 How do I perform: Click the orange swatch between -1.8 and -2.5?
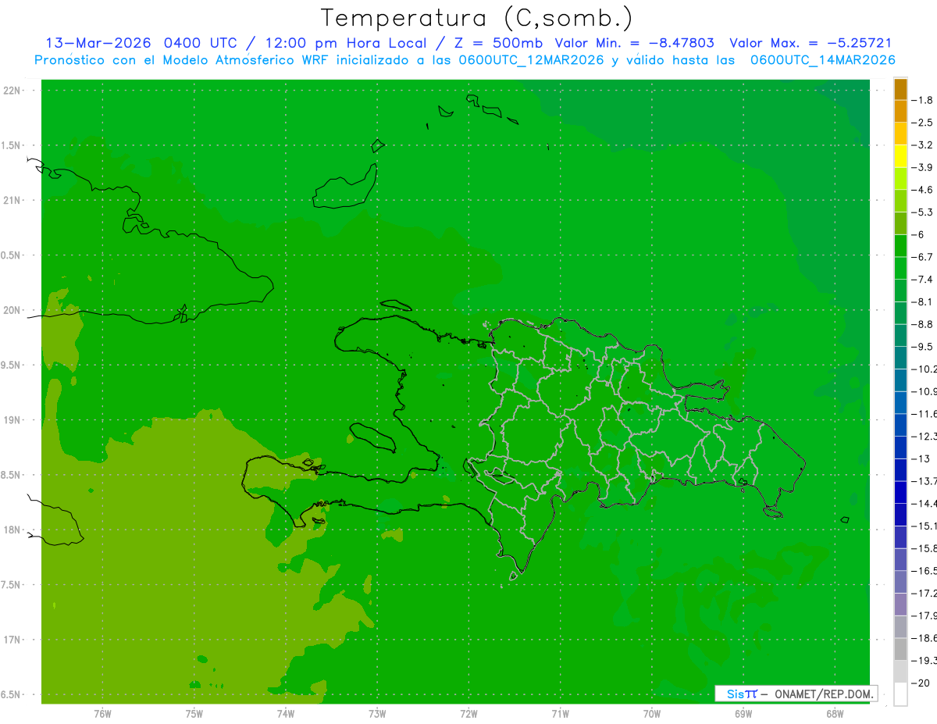pyautogui.click(x=900, y=112)
